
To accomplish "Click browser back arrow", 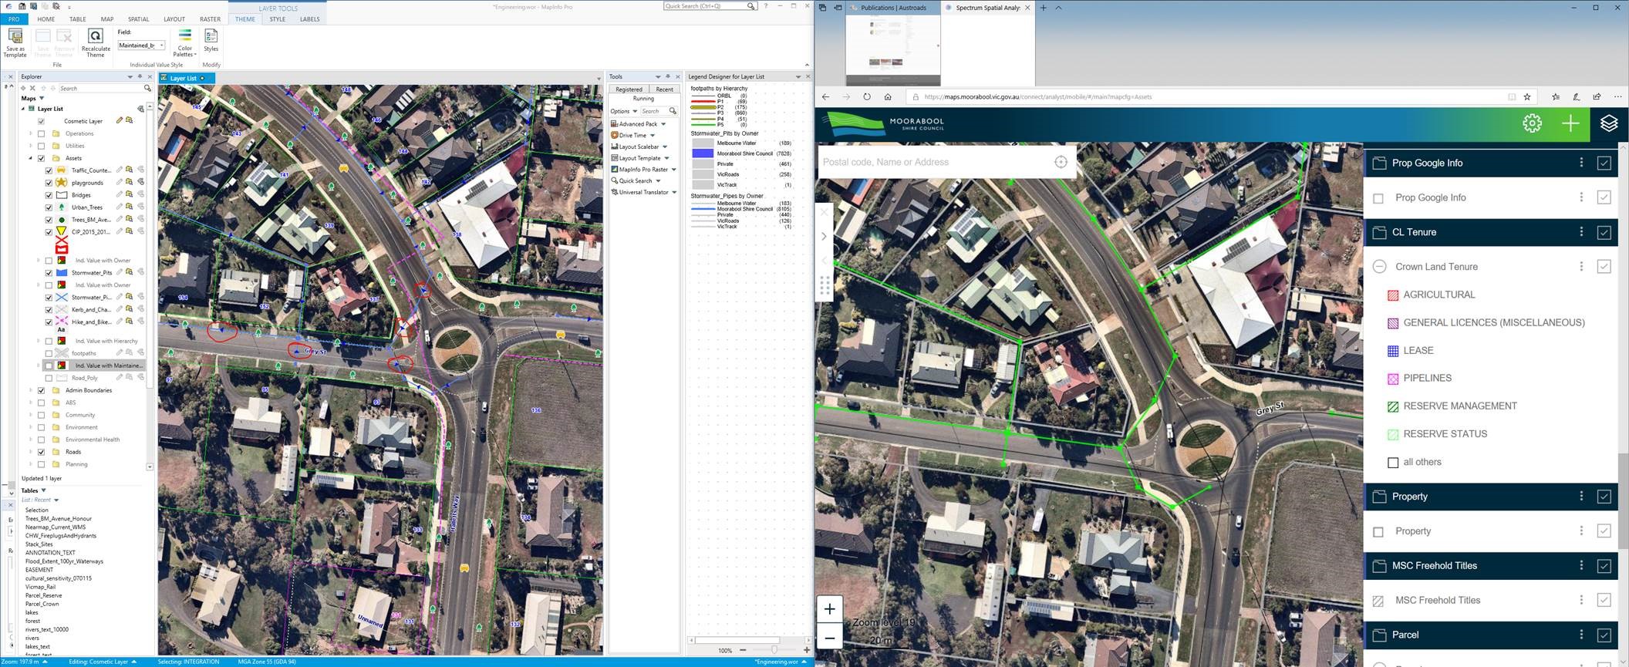I will [825, 97].
